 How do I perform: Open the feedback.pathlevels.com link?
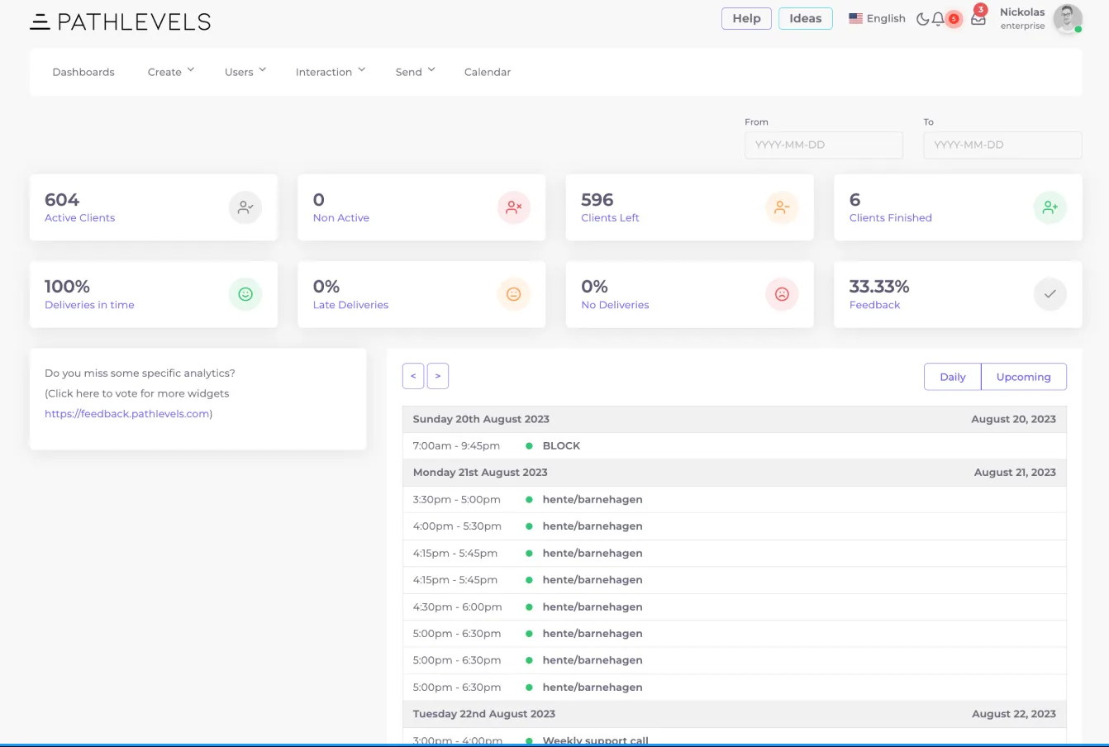pos(127,414)
